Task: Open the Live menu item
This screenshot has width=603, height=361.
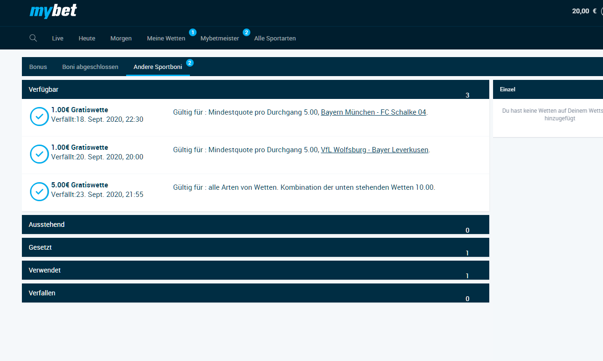Action: tap(58, 39)
